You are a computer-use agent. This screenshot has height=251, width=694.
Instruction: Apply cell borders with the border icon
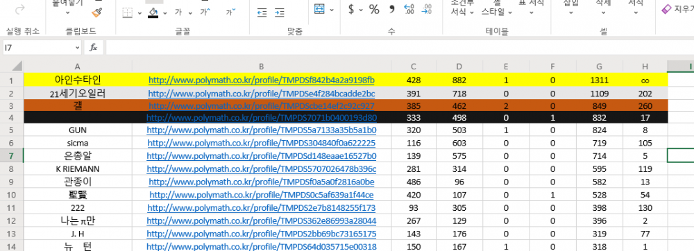coord(128,12)
